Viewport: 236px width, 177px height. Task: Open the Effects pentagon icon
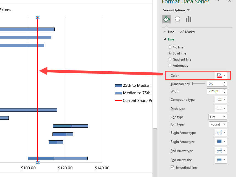click(177, 19)
